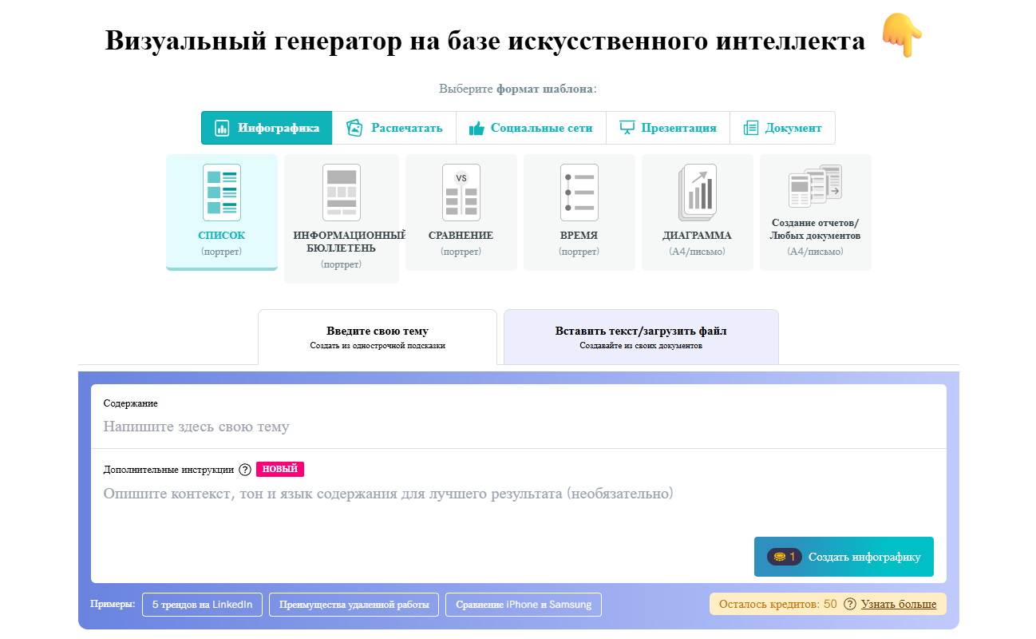Pick the Сравнение VS template icon
This screenshot has width=1036, height=639.
point(461,192)
